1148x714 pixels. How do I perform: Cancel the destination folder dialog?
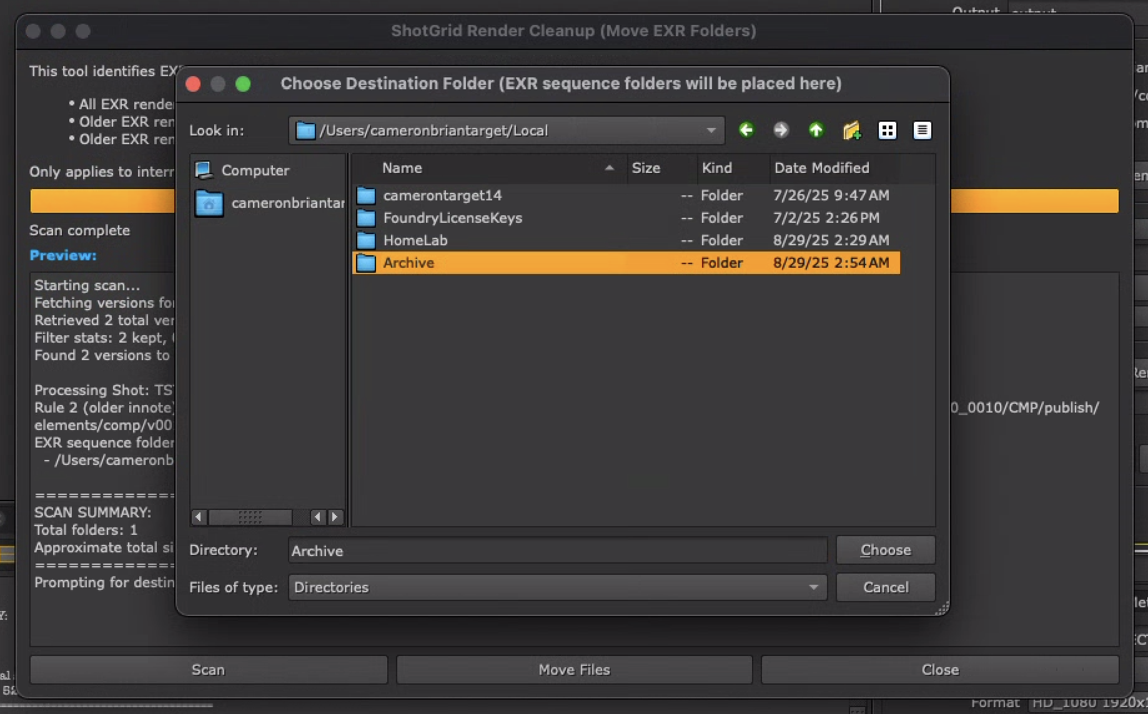(885, 587)
